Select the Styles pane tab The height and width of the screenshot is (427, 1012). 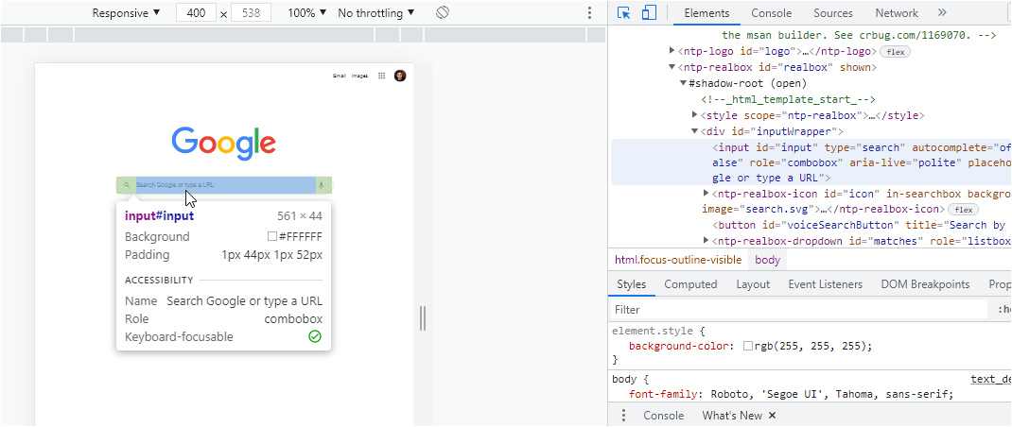tap(631, 284)
